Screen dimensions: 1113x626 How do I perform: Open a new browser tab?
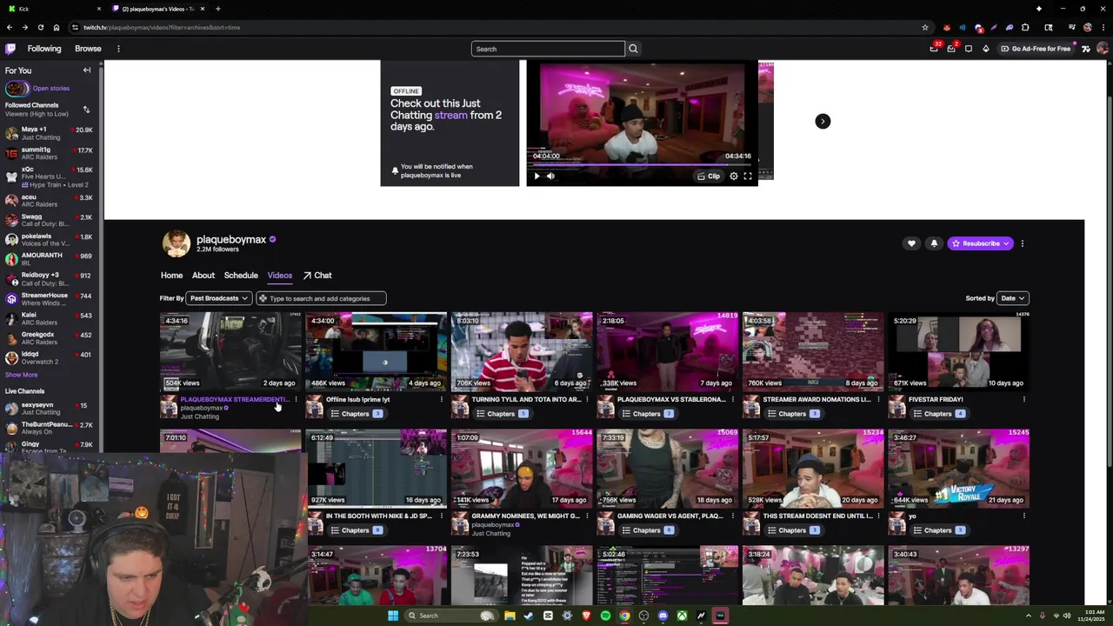coord(217,9)
